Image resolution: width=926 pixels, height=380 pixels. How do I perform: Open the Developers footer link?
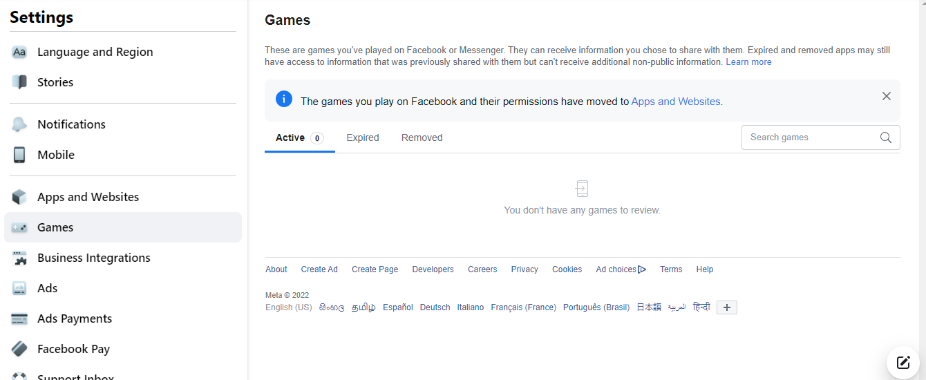[433, 269]
